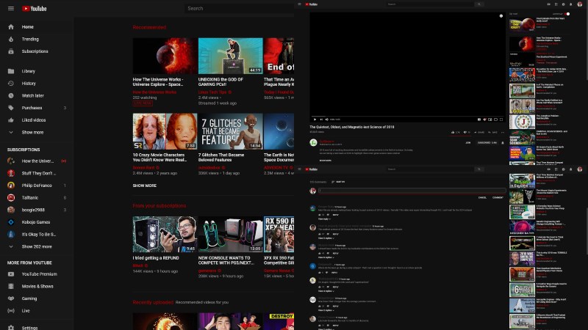588x330 pixels.
Task: Click COMMENT button beneath the comment box
Action: click(498, 197)
